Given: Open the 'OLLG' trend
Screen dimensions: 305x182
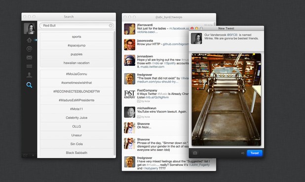Looking at the screenshot, I should (x=76, y=126).
